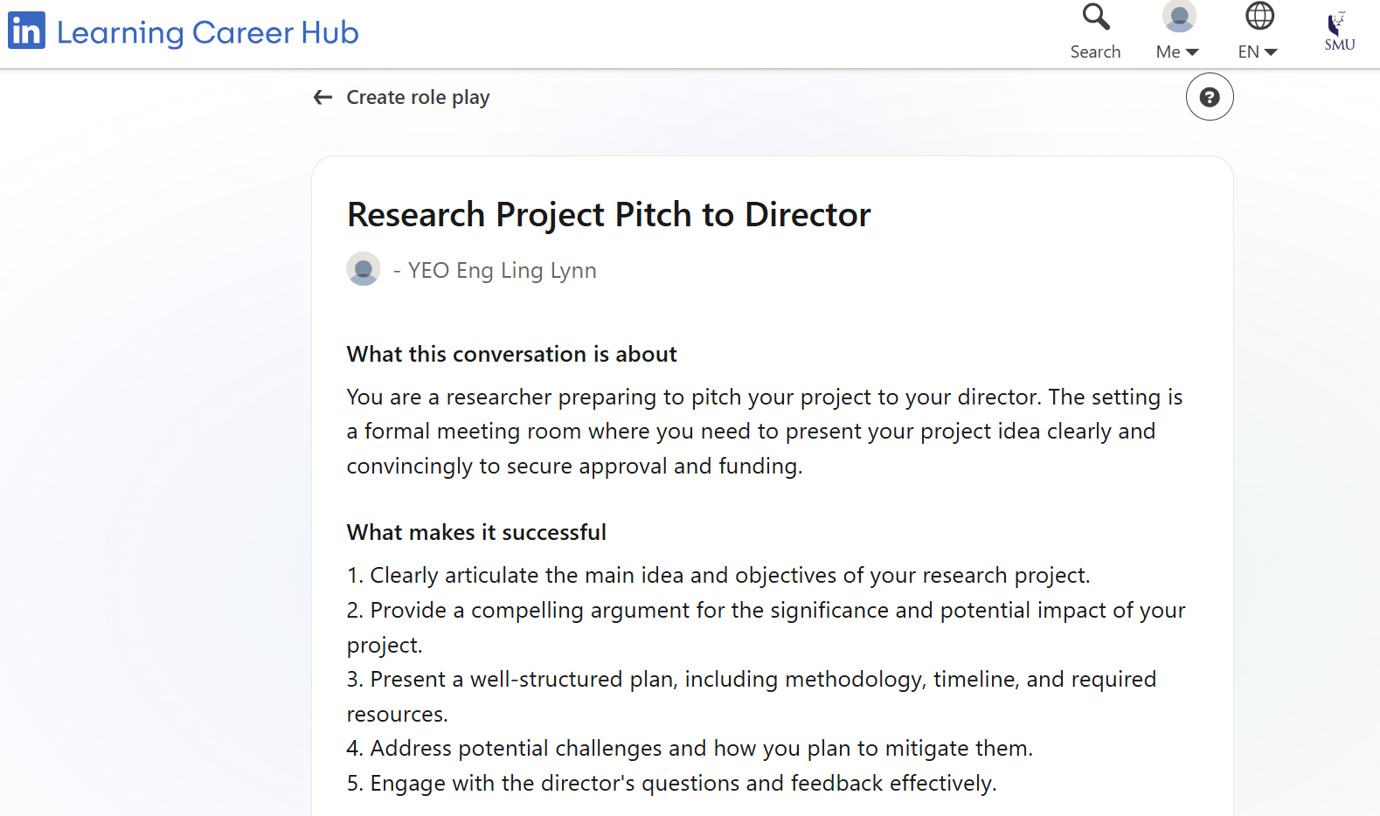1380x816 pixels.
Task: Select the Search label in the header
Action: [x=1095, y=52]
